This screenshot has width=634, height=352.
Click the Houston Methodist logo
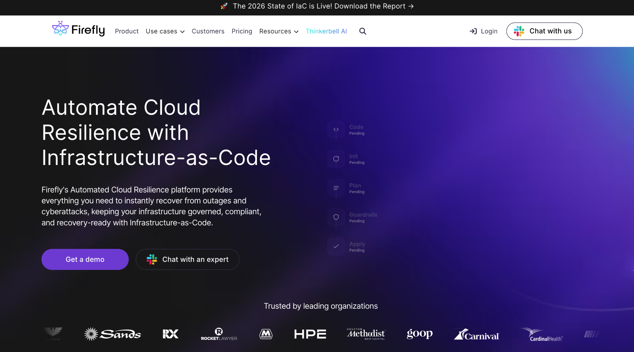click(366, 334)
